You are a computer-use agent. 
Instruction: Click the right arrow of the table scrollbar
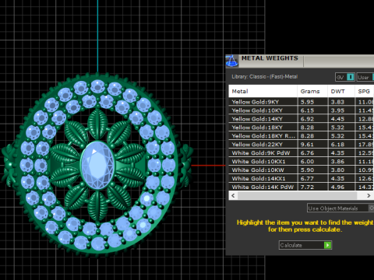[369, 195]
